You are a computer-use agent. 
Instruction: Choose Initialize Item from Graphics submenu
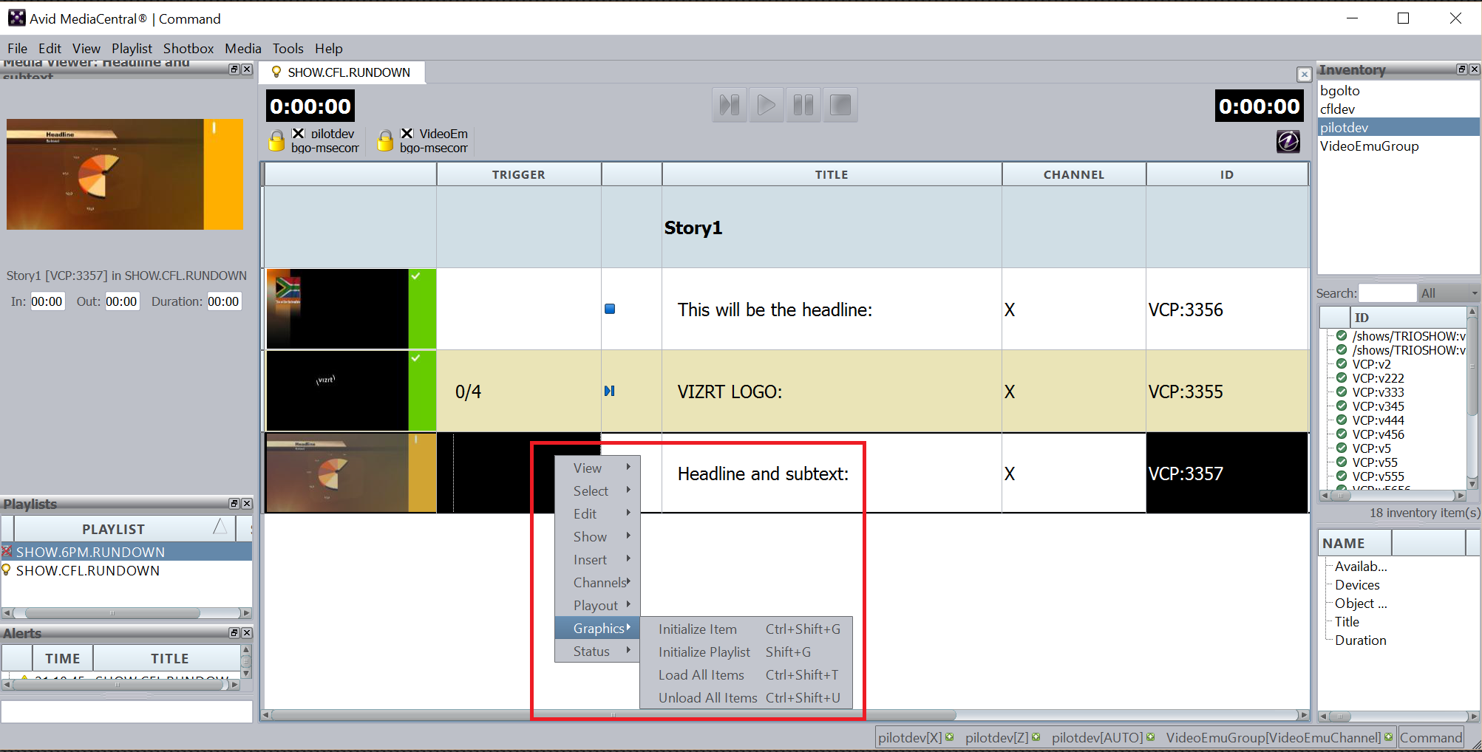(747, 629)
